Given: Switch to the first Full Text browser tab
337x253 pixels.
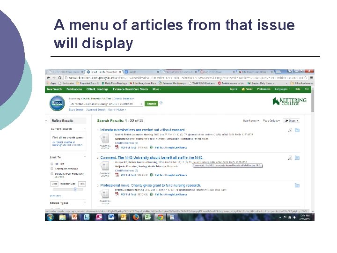Looking at the screenshot, I should tap(66, 72).
